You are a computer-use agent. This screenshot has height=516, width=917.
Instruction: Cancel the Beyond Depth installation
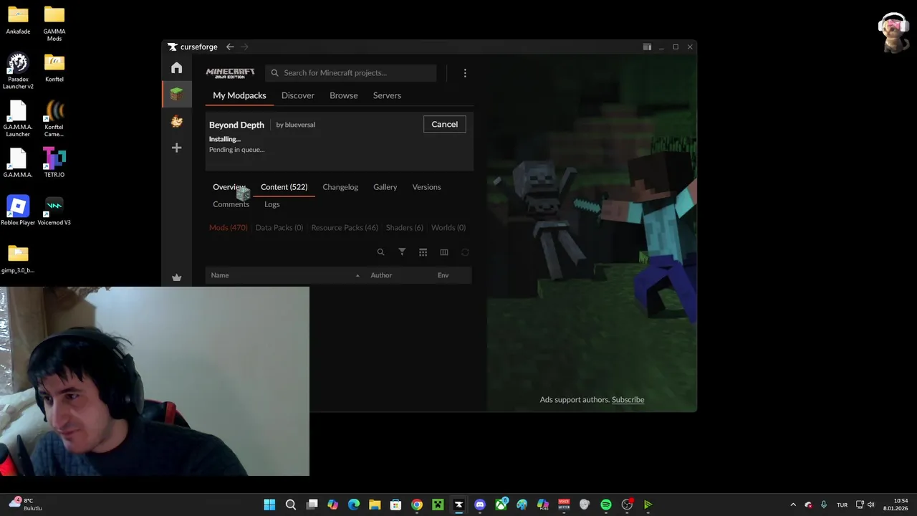(444, 124)
